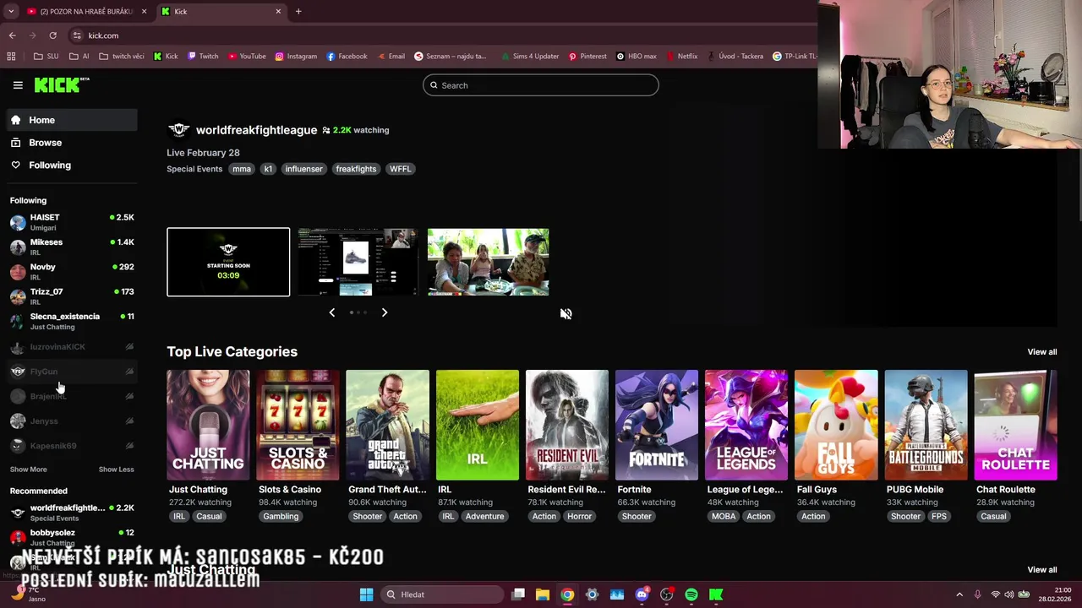Unmute the featured stream player
Viewport: 1082px width, 608px height.
[x=566, y=313]
